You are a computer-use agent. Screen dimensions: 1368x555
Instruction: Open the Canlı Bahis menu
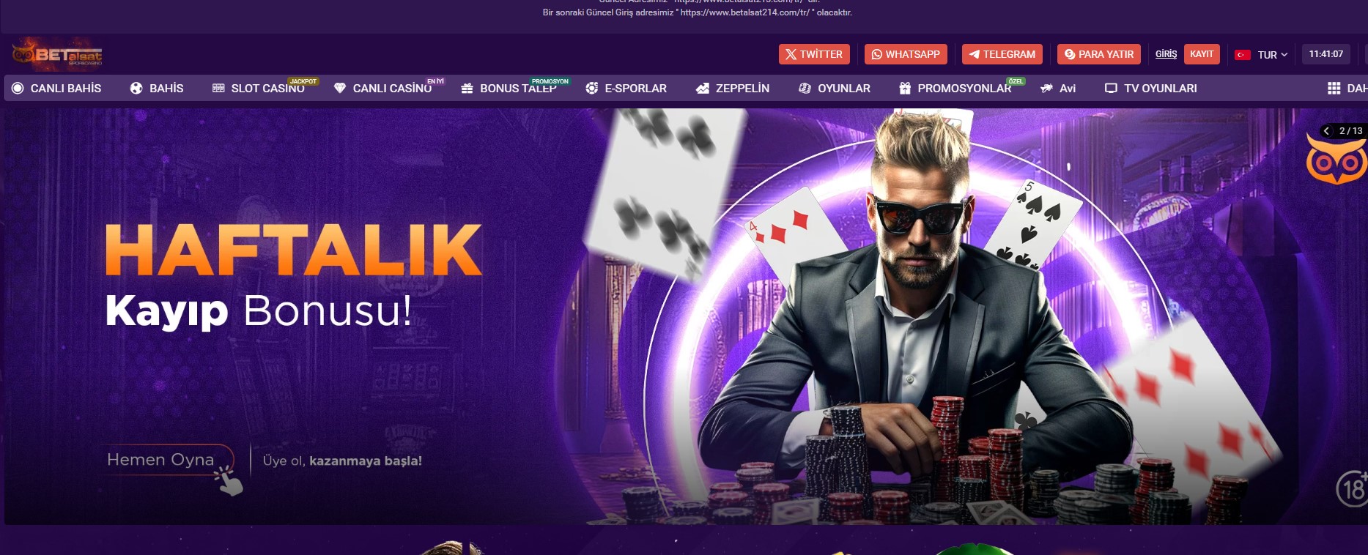(56, 88)
